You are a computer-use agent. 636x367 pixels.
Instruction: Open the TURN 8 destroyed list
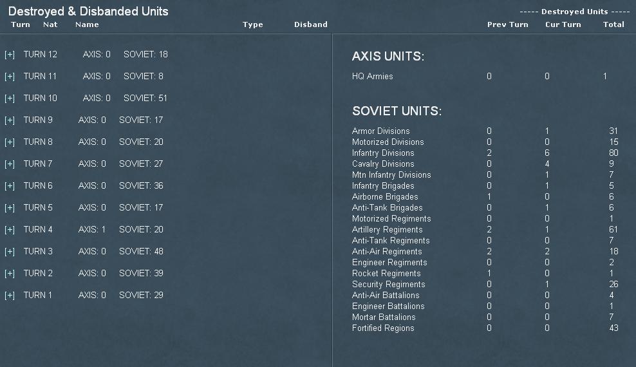pos(10,142)
